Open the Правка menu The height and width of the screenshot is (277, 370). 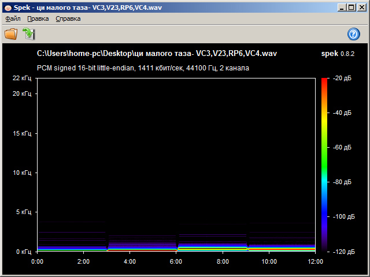coord(38,18)
